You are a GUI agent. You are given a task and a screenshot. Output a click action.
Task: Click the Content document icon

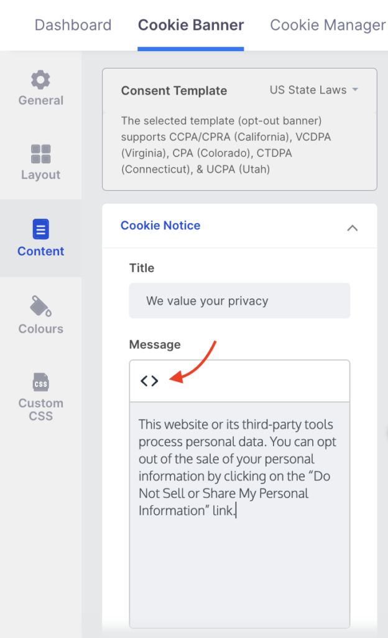[x=40, y=230]
